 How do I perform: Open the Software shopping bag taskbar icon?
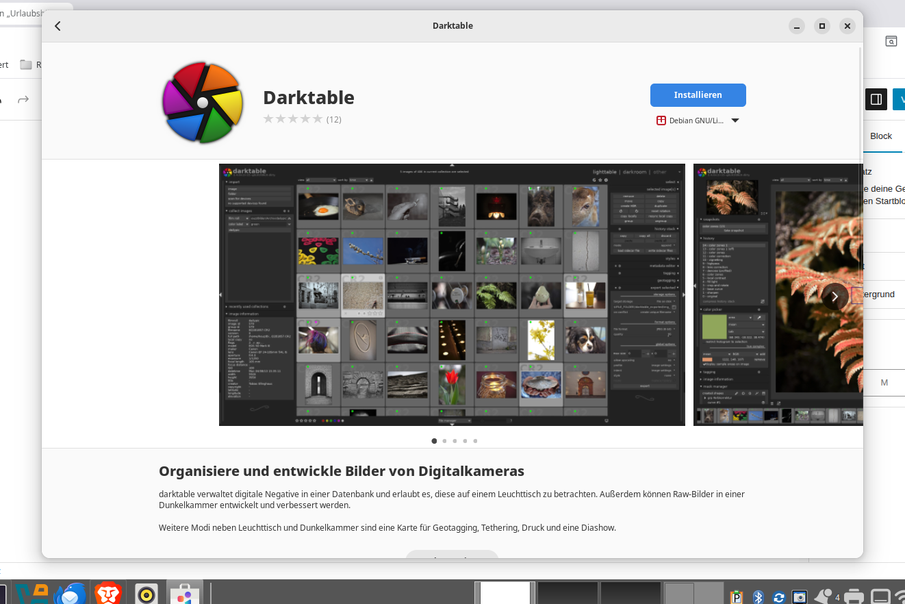point(183,594)
